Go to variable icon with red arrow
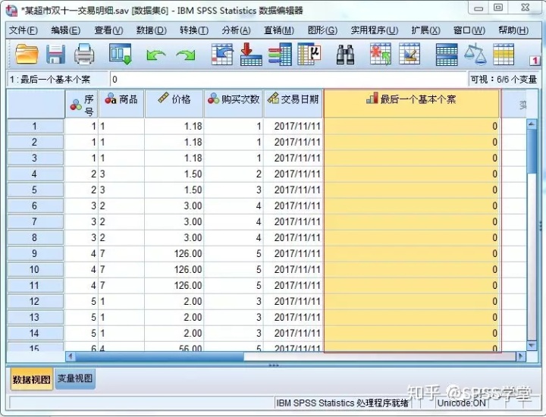 [x=251, y=54]
